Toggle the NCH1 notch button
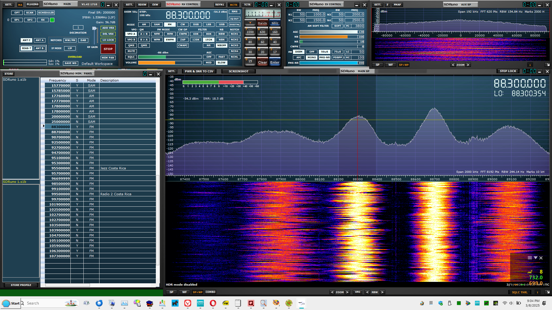552x310 pixels. (x=235, y=34)
